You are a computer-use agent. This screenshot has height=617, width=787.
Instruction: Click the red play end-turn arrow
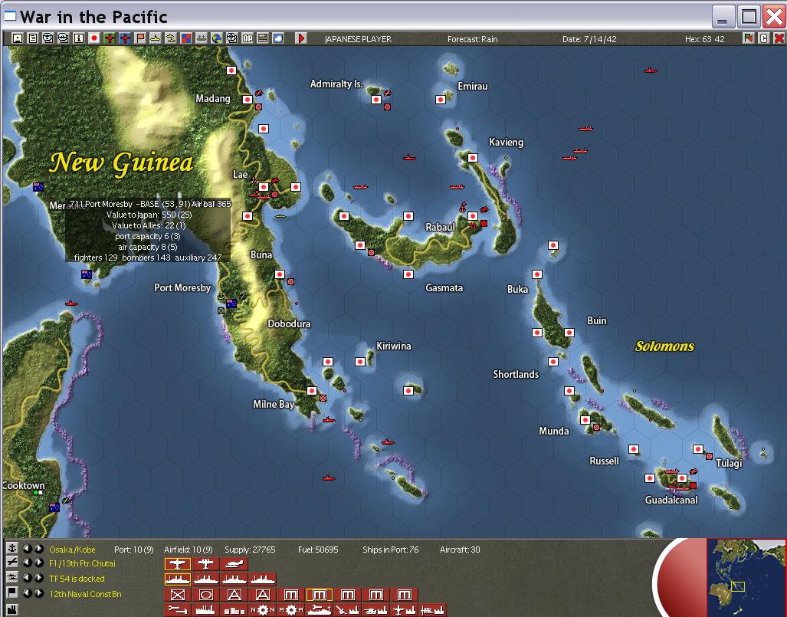pos(301,38)
